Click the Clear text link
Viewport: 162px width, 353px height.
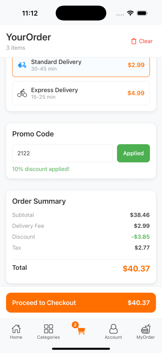(146, 41)
